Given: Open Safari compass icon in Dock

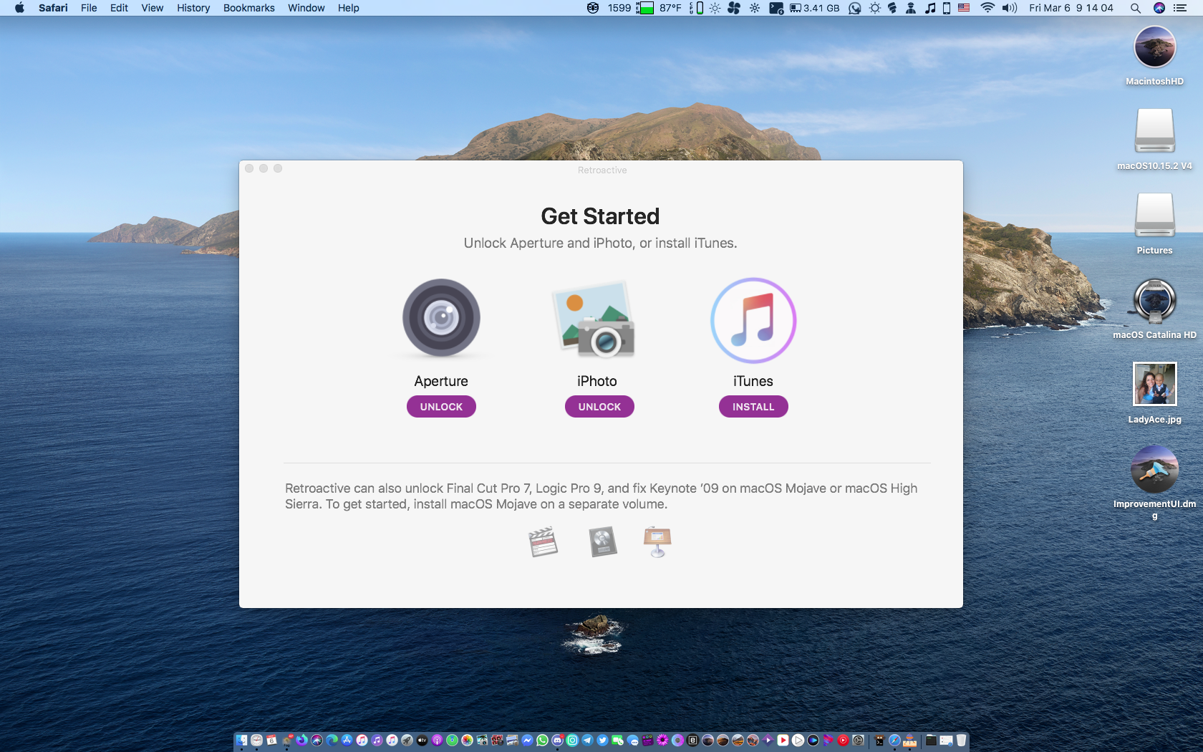Looking at the screenshot, I should click(894, 741).
